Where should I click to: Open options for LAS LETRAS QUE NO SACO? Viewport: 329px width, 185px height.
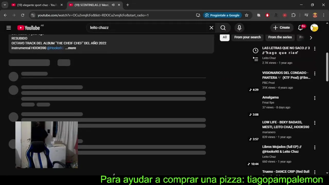pos(315,49)
